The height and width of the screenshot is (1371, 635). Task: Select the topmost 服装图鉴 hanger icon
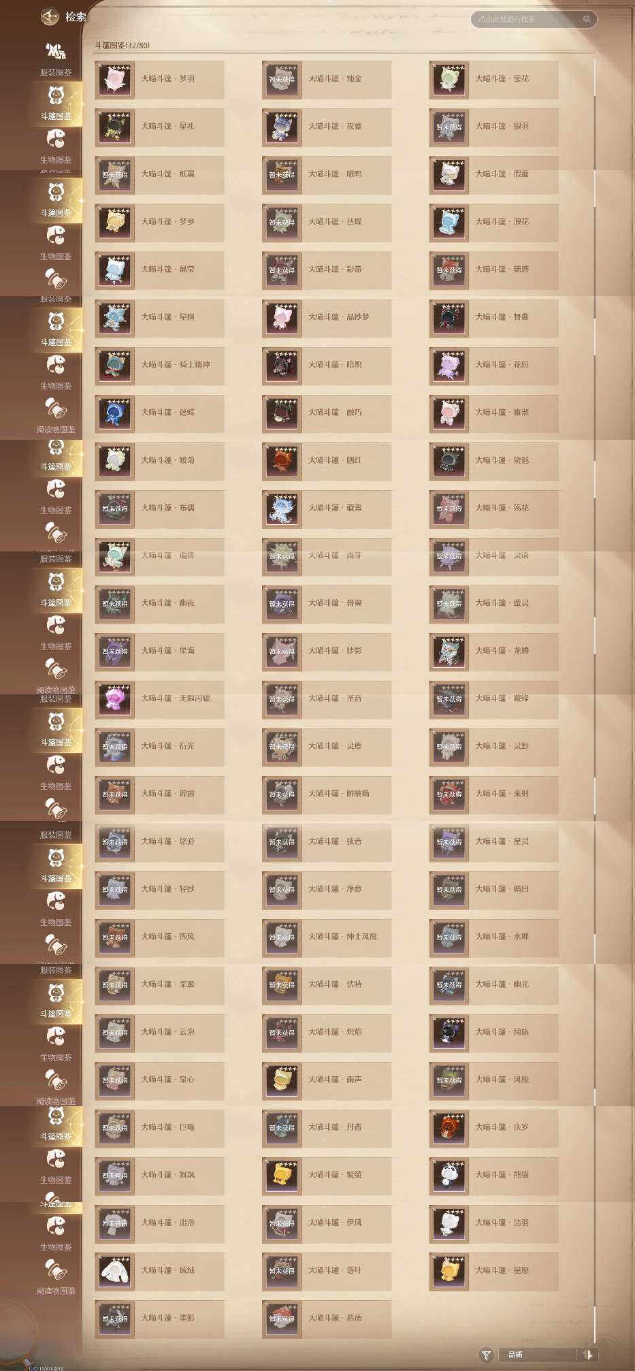click(x=56, y=52)
